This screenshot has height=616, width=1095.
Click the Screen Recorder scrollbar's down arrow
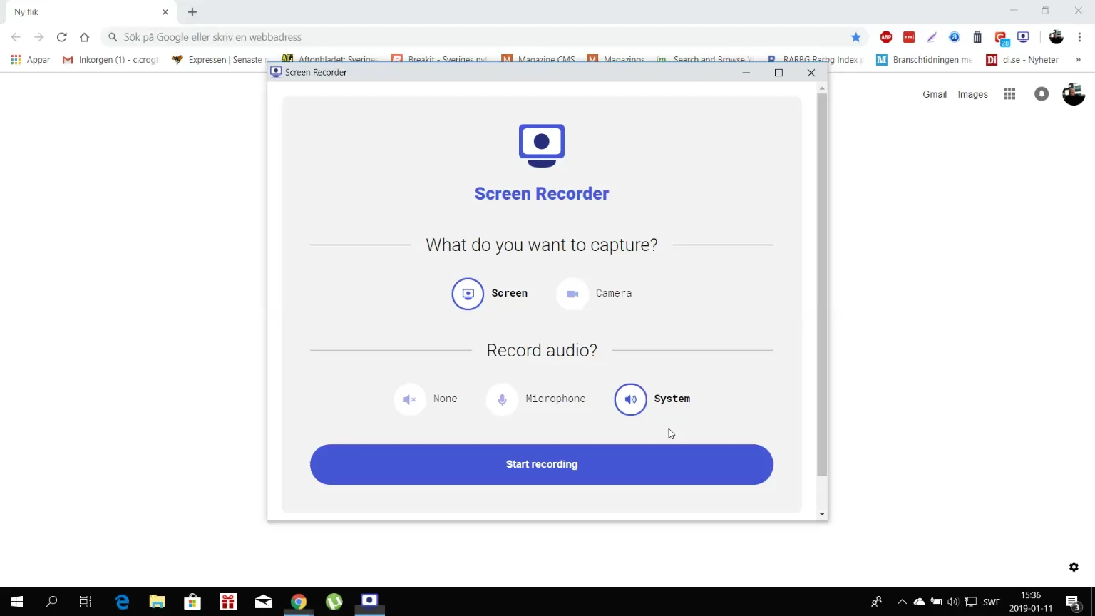coord(822,514)
